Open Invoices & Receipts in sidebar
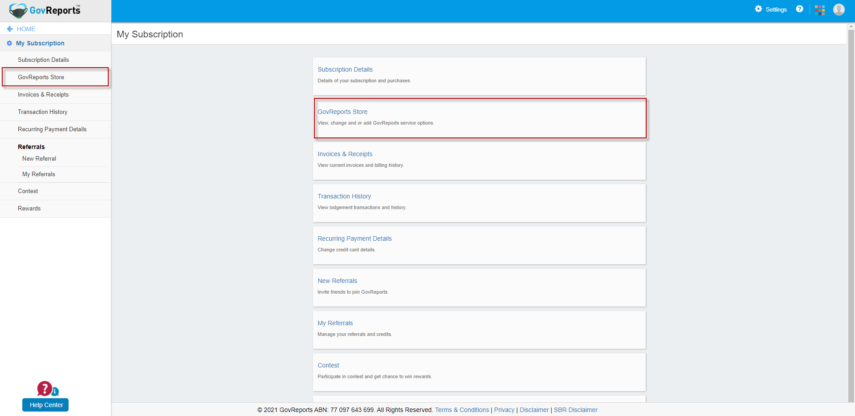 (x=43, y=94)
